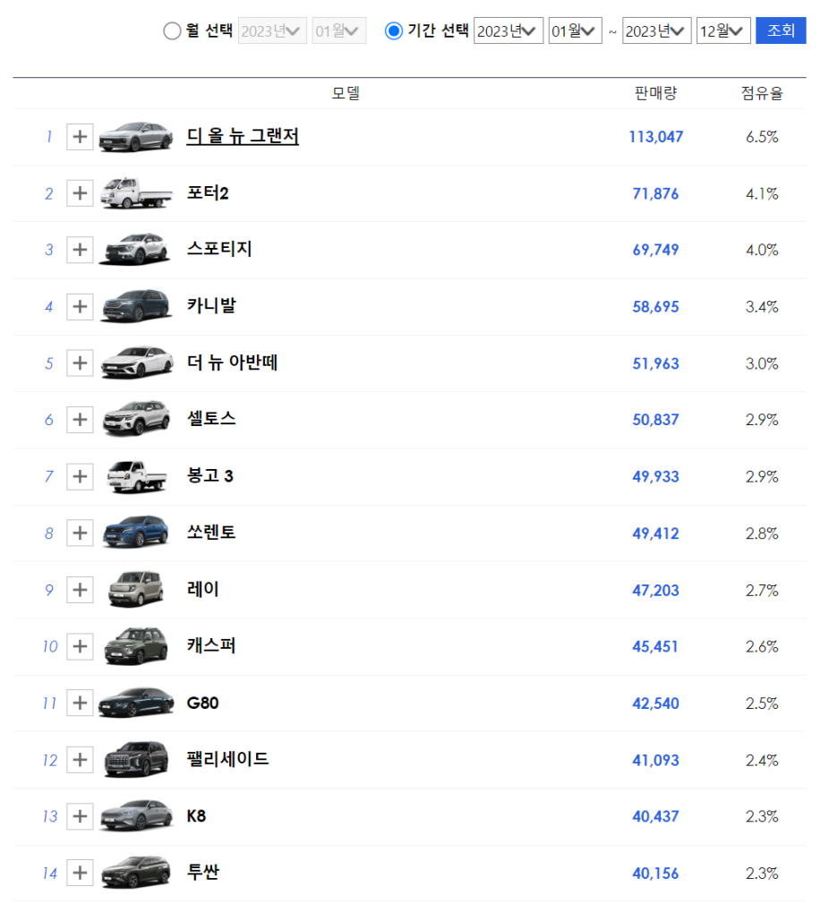Viewport: 838px width, 904px height.
Task: Click the 점유율 column header
Action: [762, 93]
